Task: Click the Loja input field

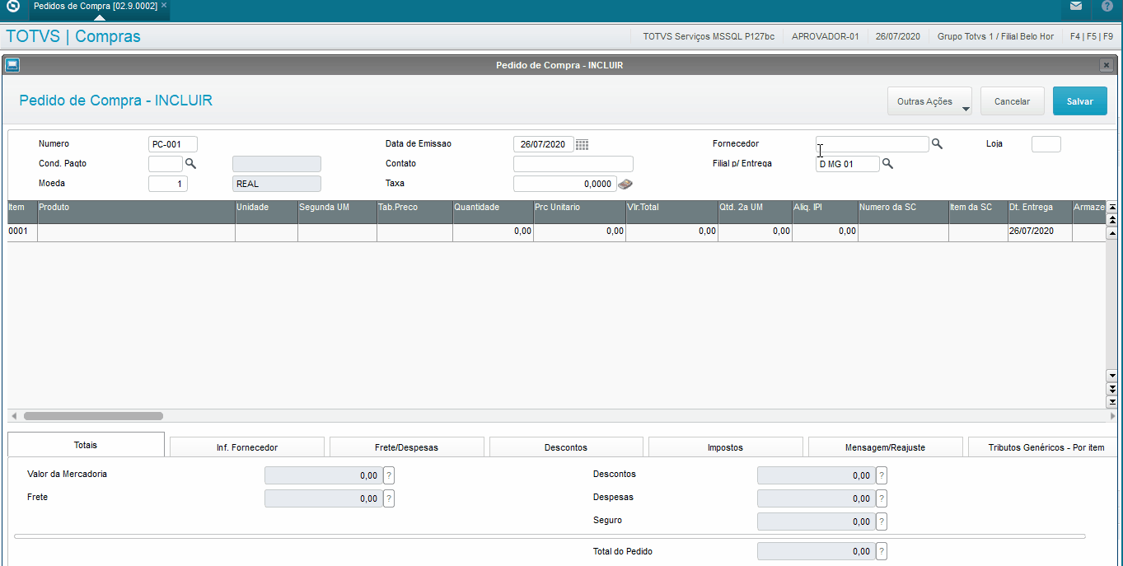Action: point(1046,144)
